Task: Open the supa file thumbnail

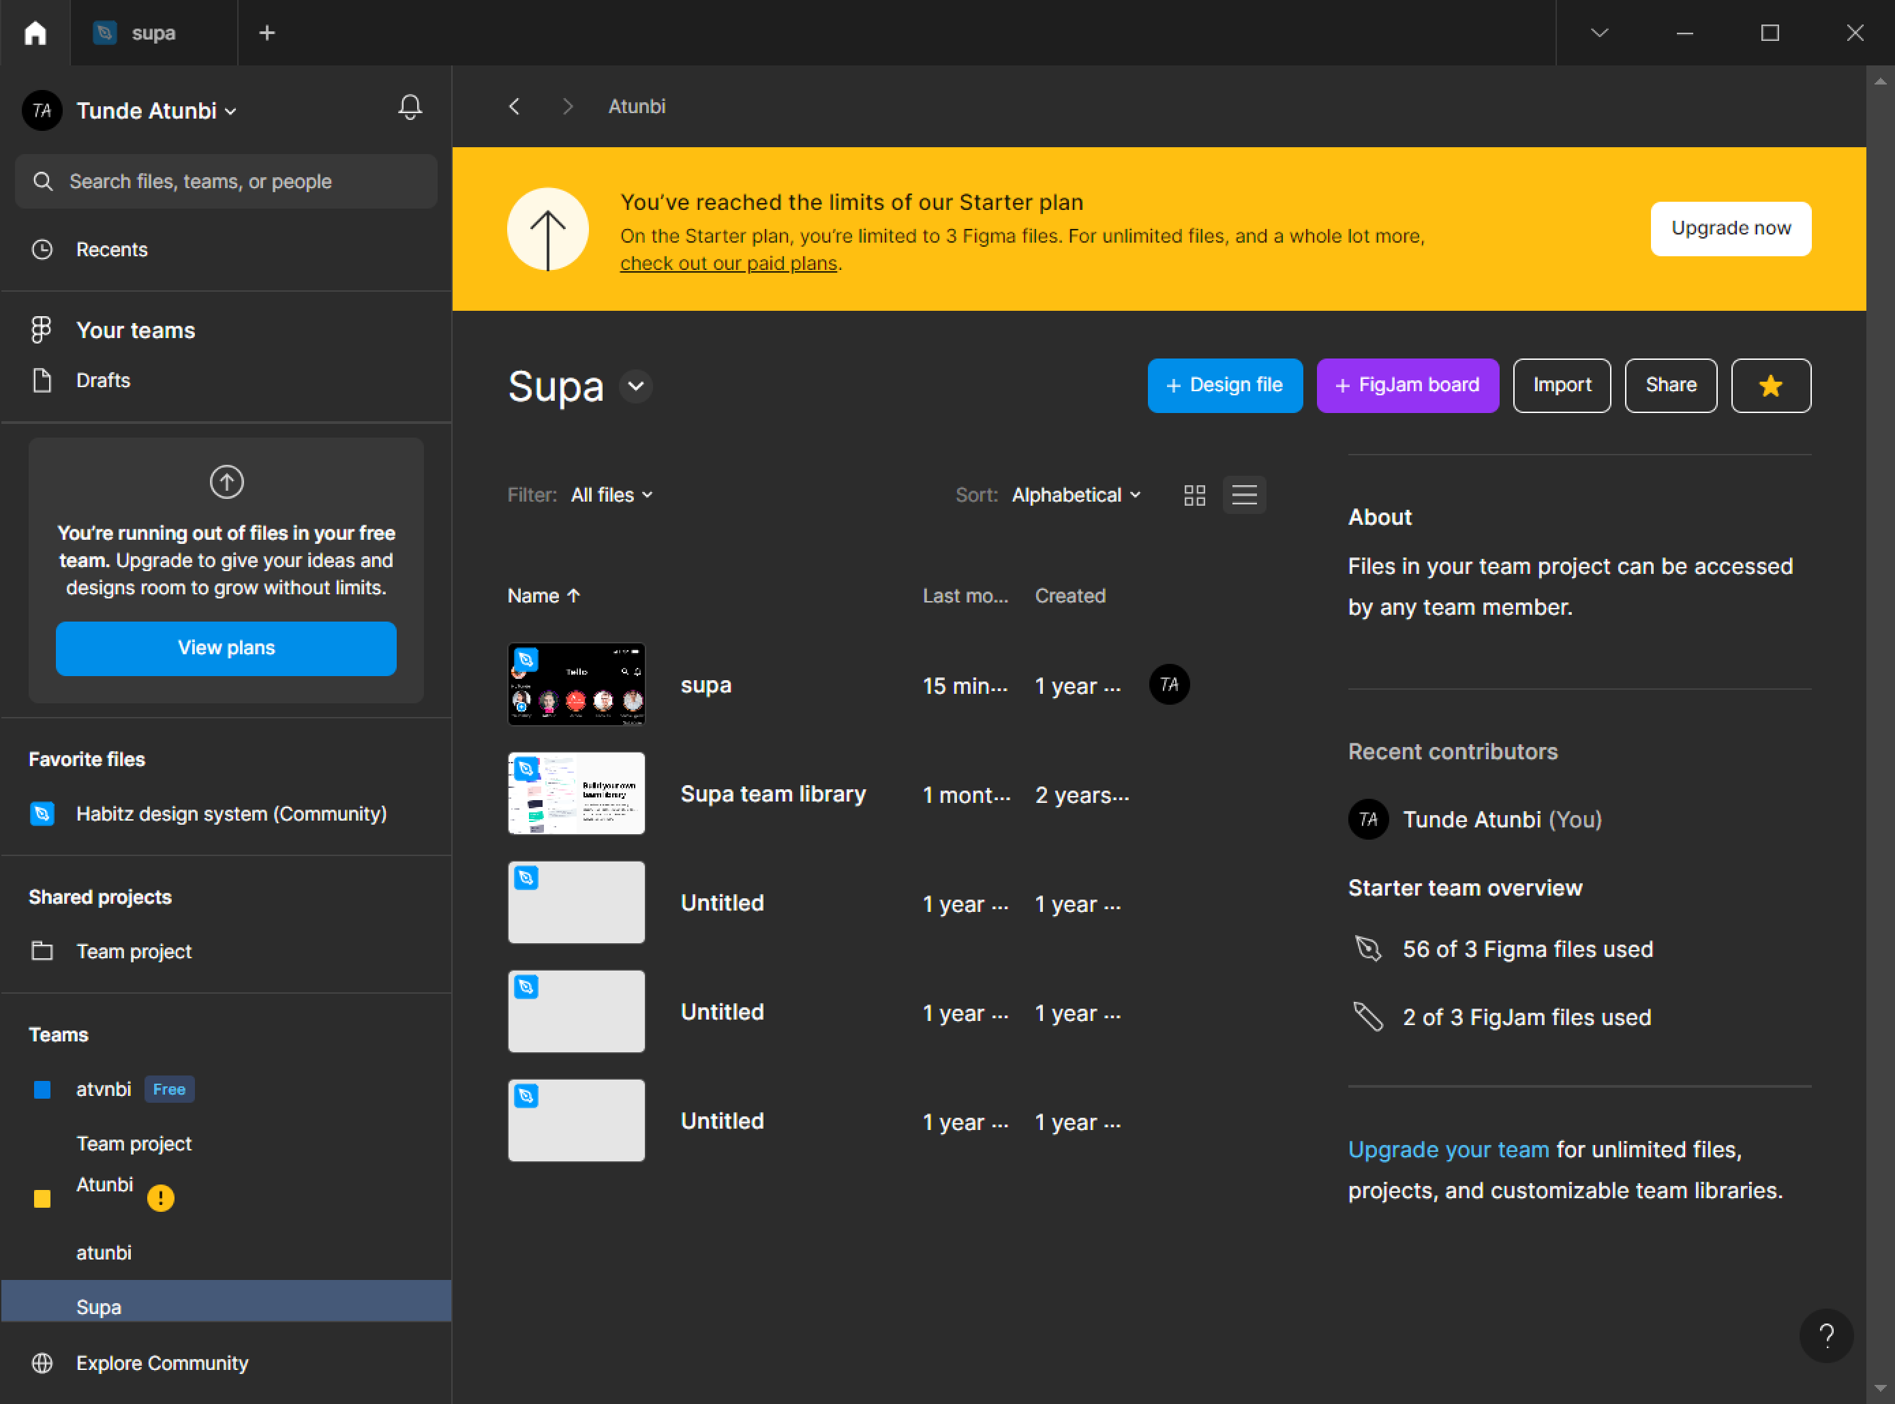Action: (576, 684)
